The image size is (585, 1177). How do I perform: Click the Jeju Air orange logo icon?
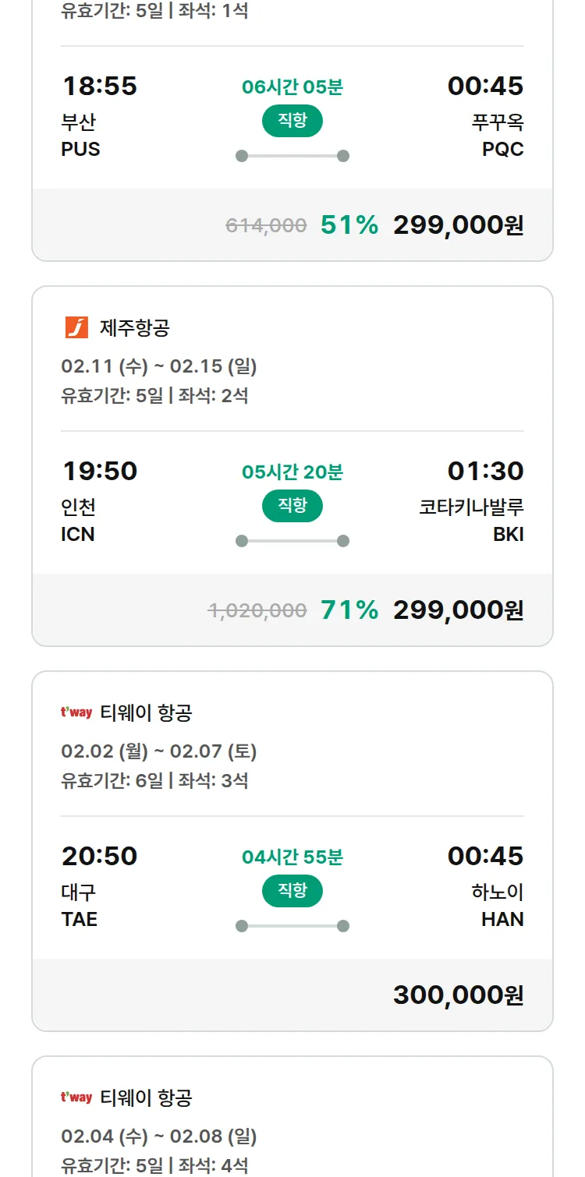pyautogui.click(x=76, y=327)
